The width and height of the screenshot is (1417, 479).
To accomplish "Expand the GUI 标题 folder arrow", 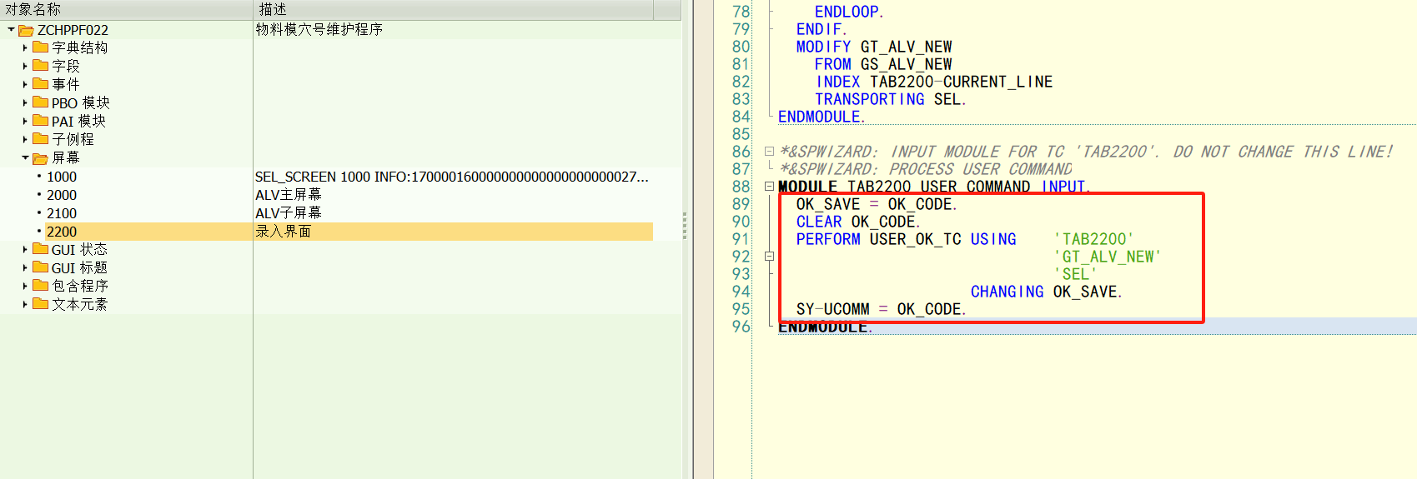I will [25, 267].
